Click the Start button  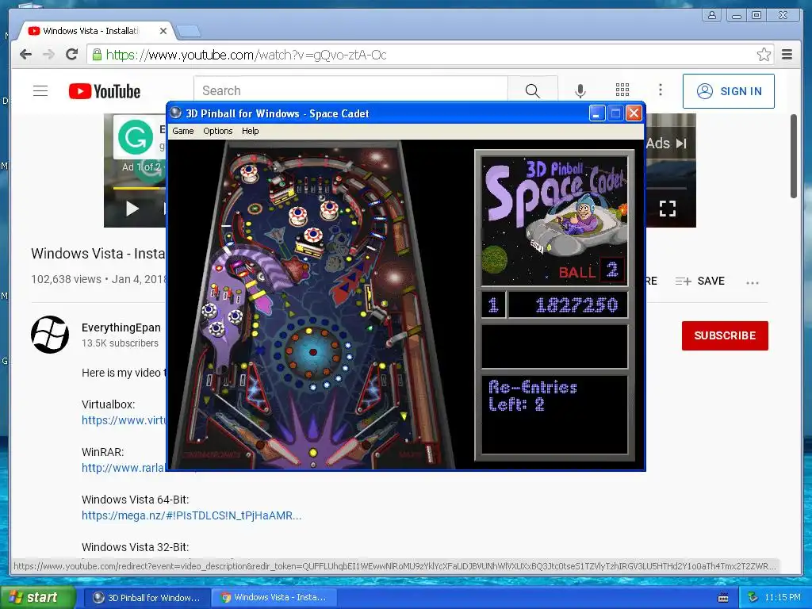coord(38,597)
